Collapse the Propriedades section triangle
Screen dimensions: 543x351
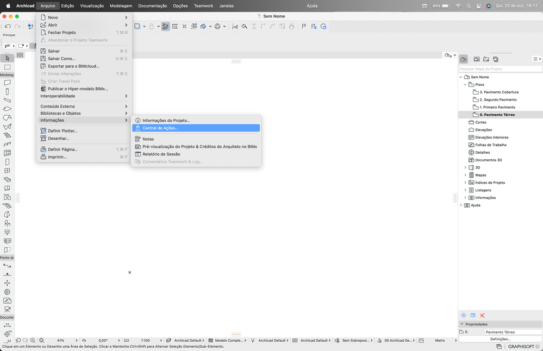[x=461, y=324]
